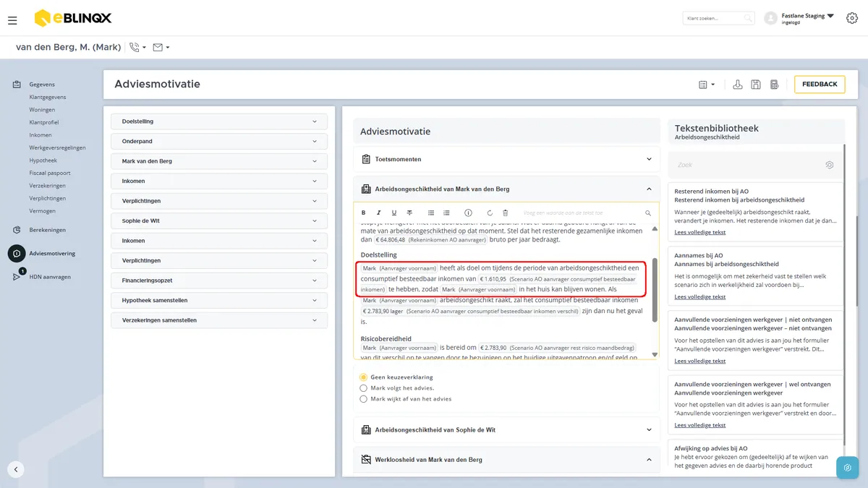Open the hamburger navigation menu
The height and width of the screenshot is (488, 868).
pyautogui.click(x=12, y=20)
